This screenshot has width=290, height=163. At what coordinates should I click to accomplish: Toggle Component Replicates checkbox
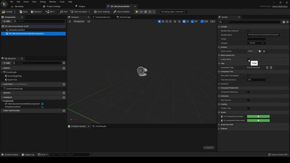tap(248, 92)
